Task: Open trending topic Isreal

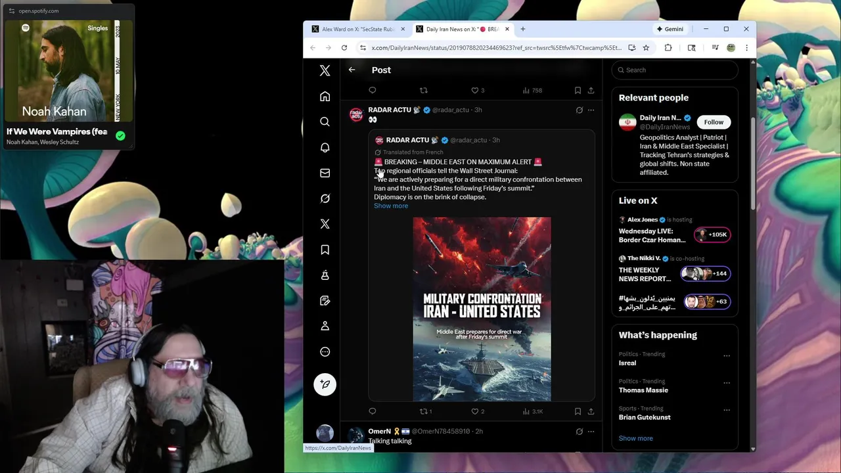Action: 627,363
